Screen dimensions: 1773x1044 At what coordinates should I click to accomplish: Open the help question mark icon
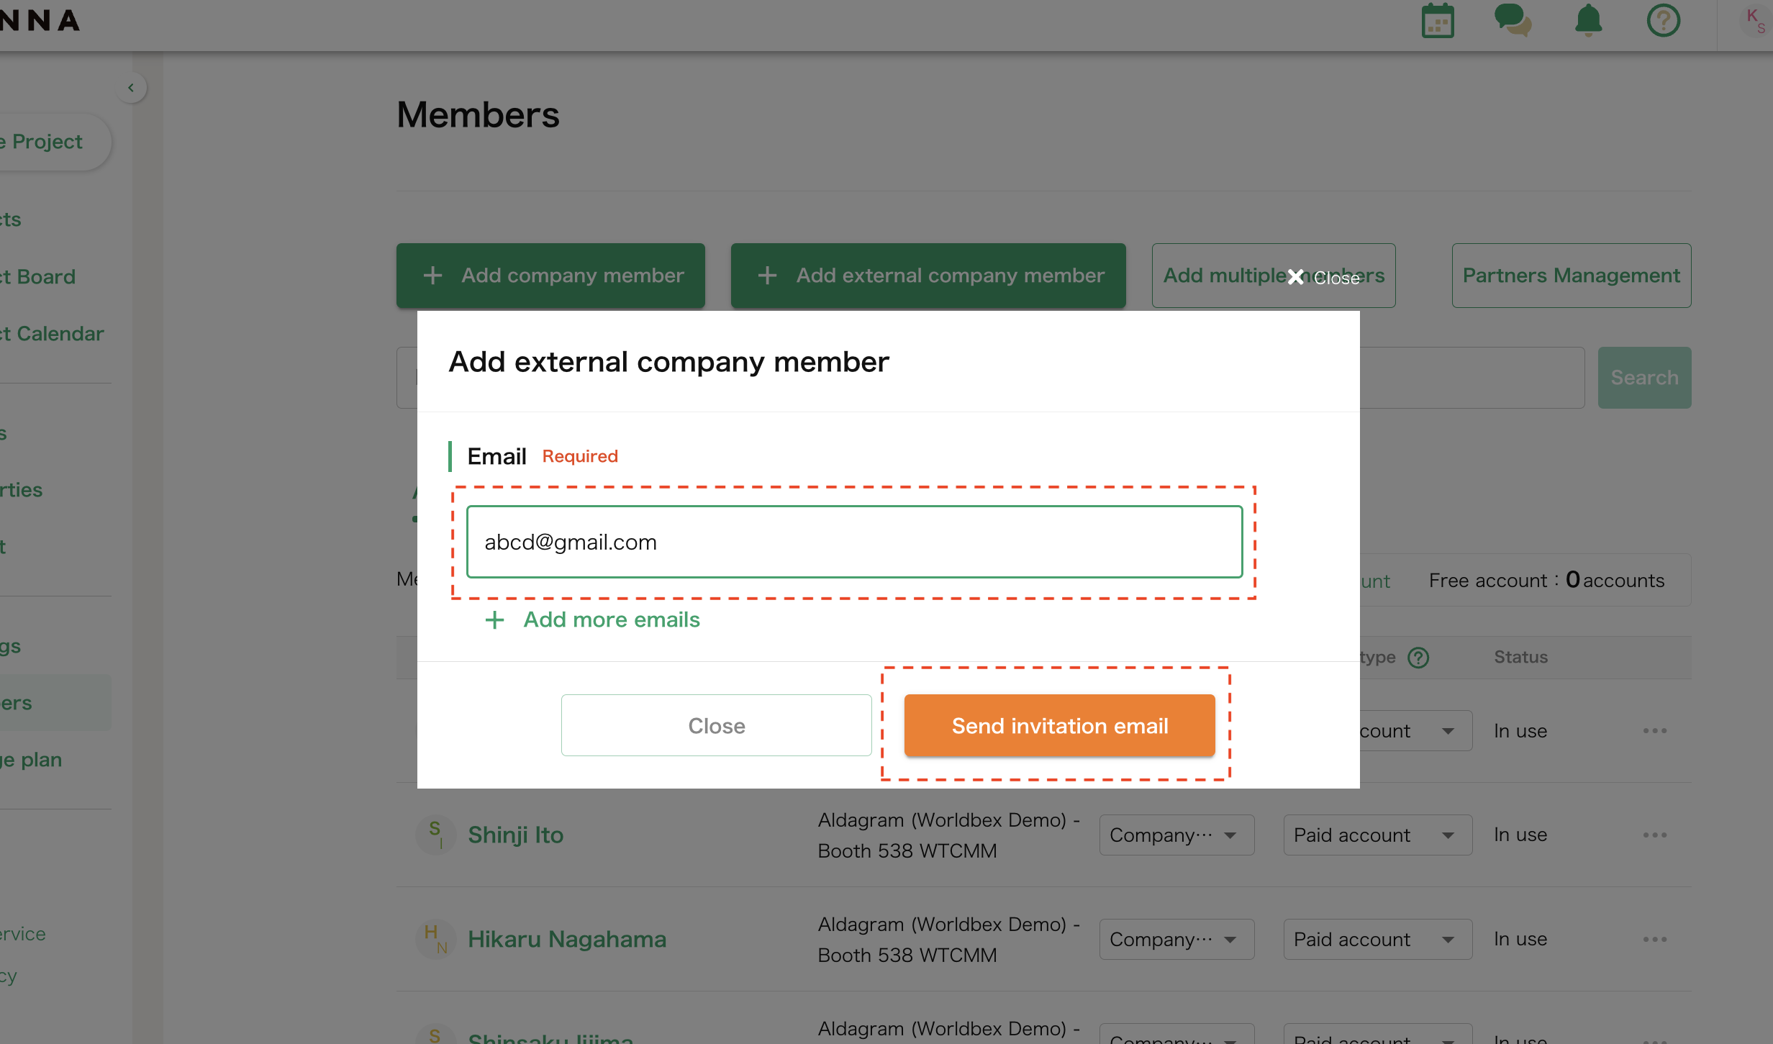point(1663,21)
